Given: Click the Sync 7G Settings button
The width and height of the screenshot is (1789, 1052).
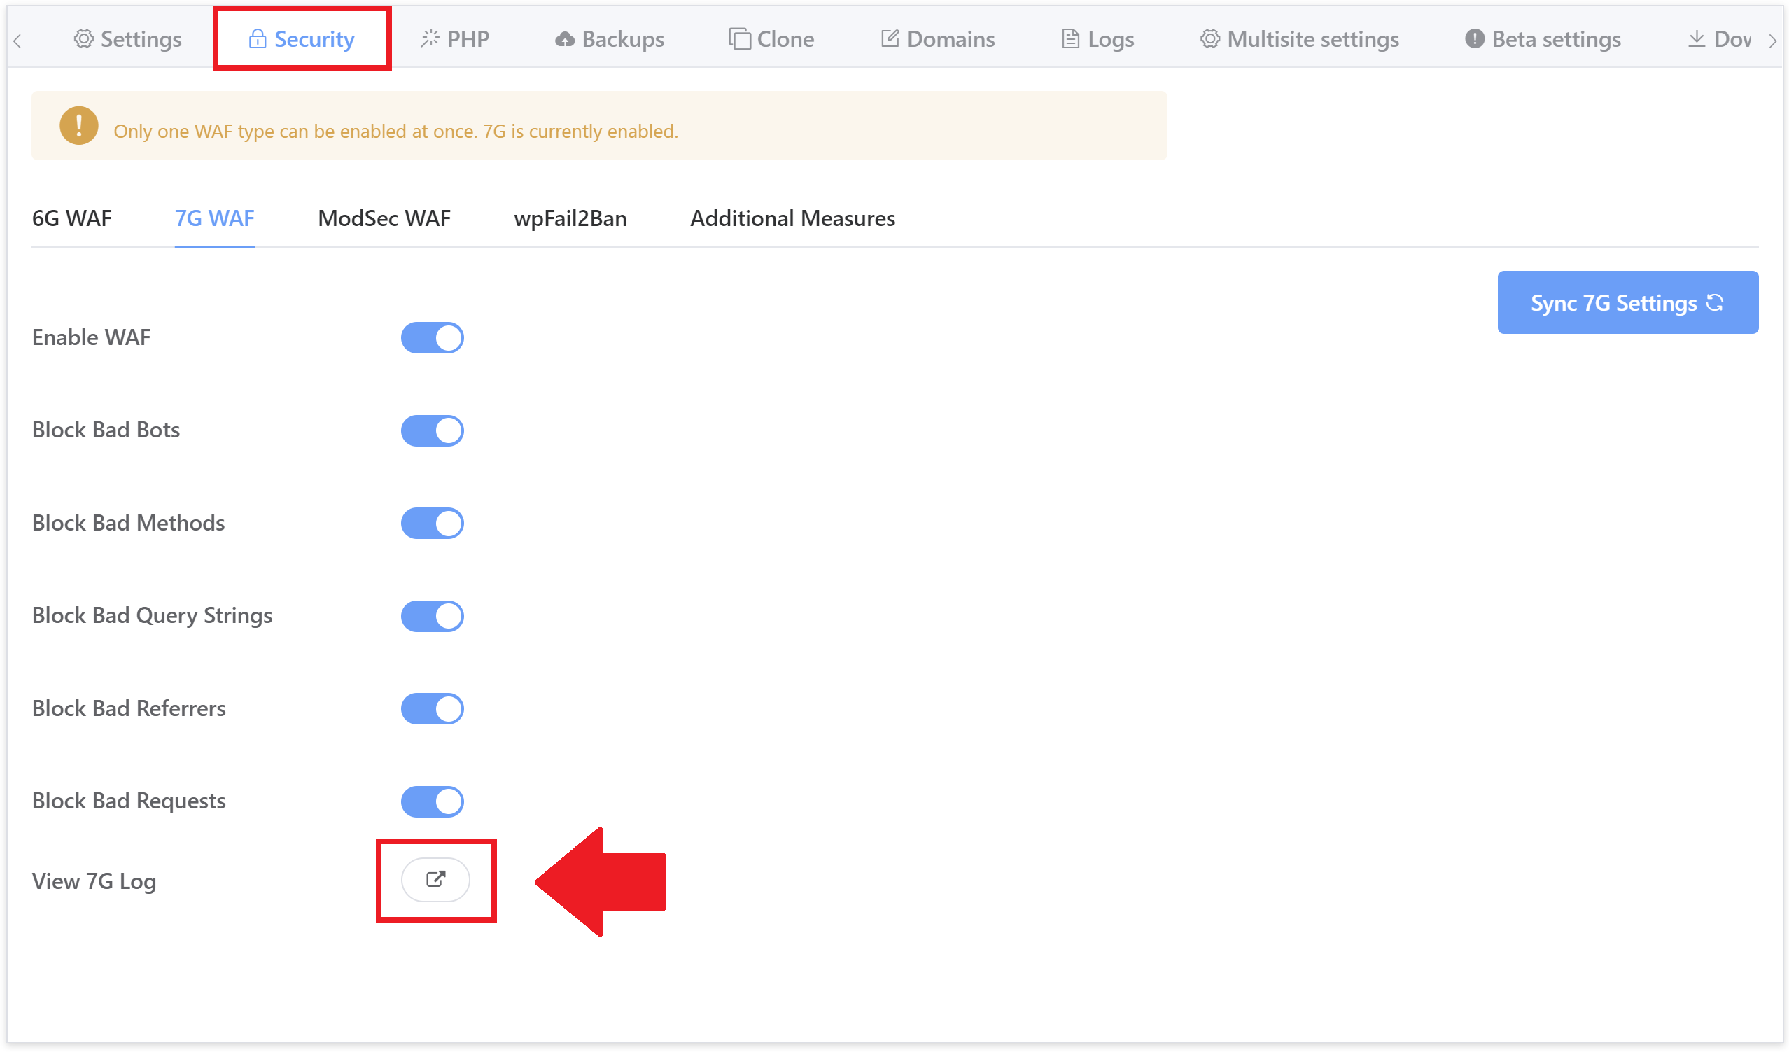Looking at the screenshot, I should pos(1628,302).
